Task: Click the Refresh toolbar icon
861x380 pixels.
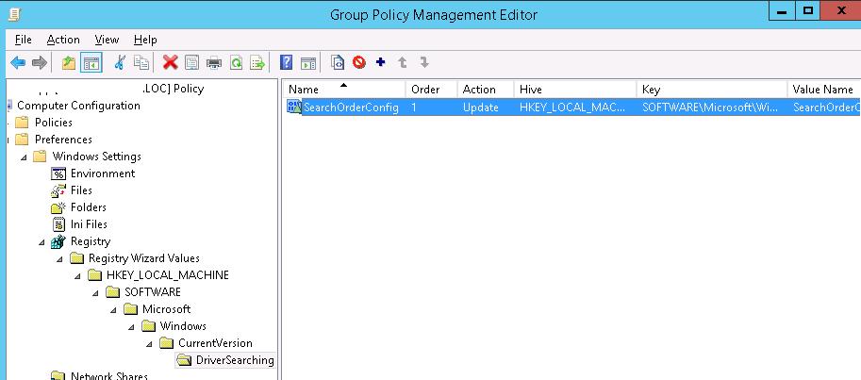Action: pyautogui.click(x=235, y=63)
